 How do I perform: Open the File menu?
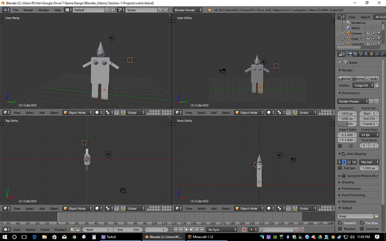click(x=16, y=10)
